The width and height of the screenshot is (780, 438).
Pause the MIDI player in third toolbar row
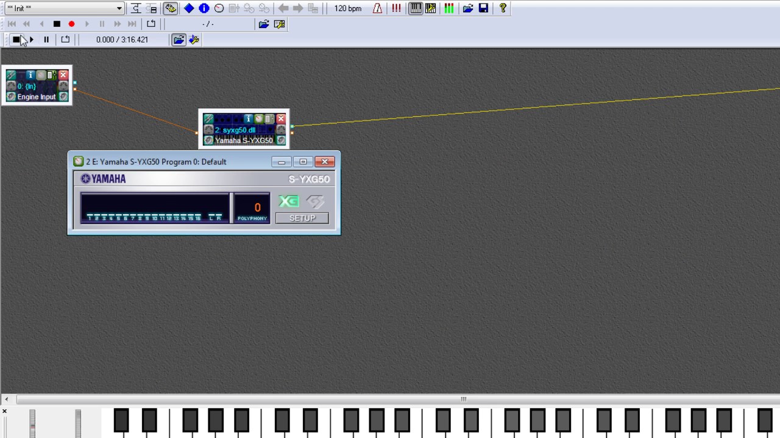46,40
